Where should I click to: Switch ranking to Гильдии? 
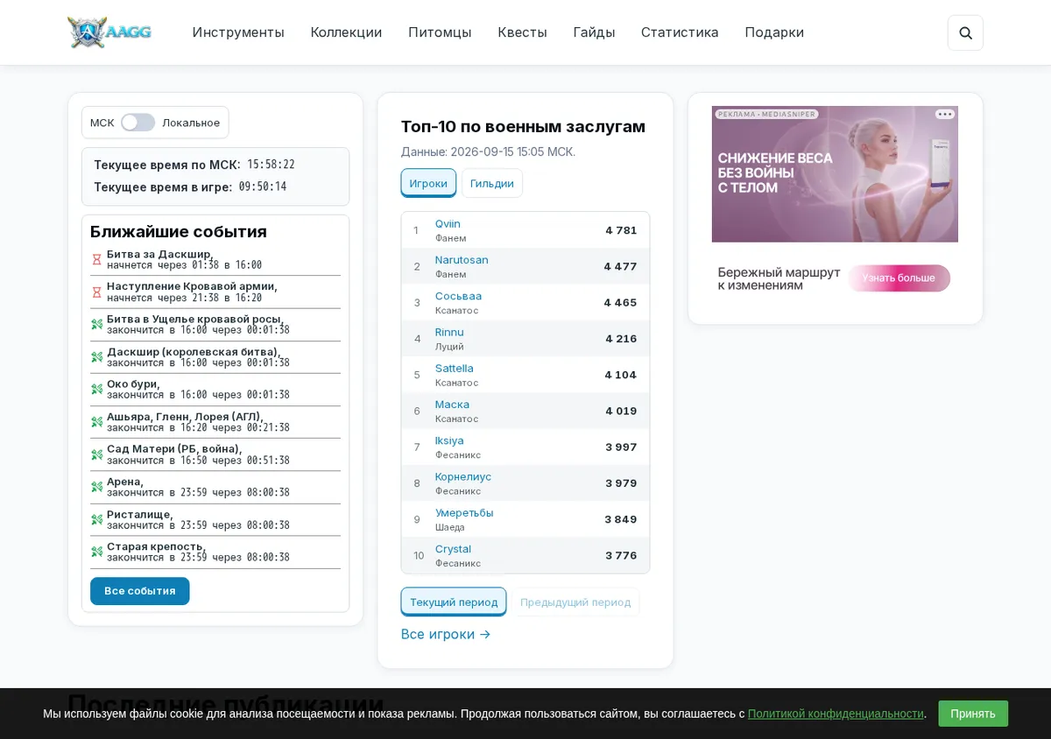click(492, 183)
